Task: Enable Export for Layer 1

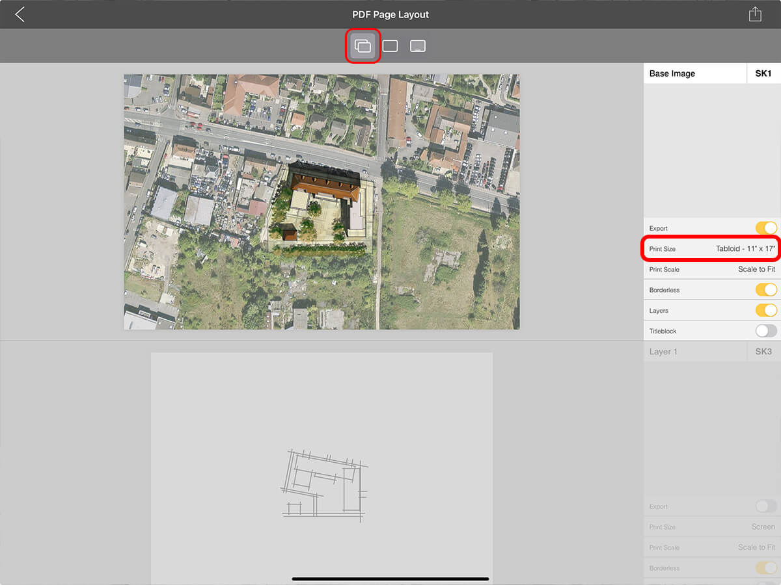Action: coord(765,506)
